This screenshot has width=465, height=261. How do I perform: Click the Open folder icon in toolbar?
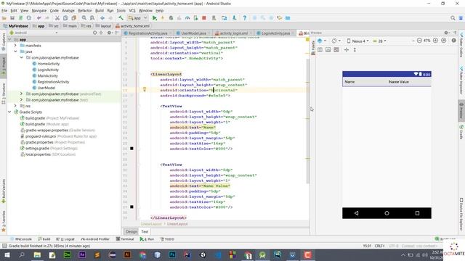4,18
